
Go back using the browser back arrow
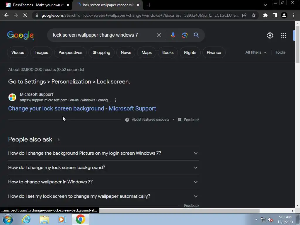[6, 15]
